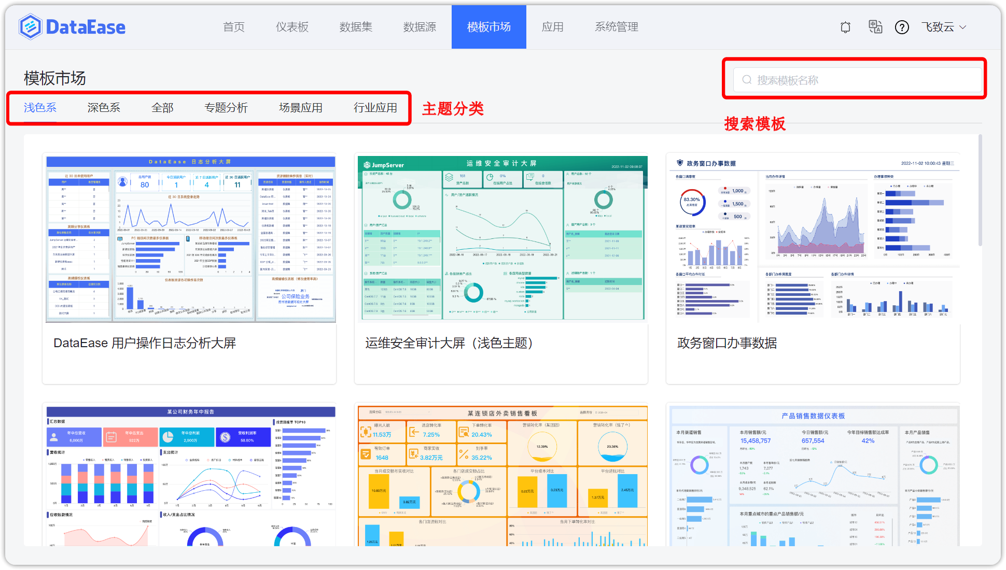
Task: Open the help question mark icon
Action: click(902, 27)
